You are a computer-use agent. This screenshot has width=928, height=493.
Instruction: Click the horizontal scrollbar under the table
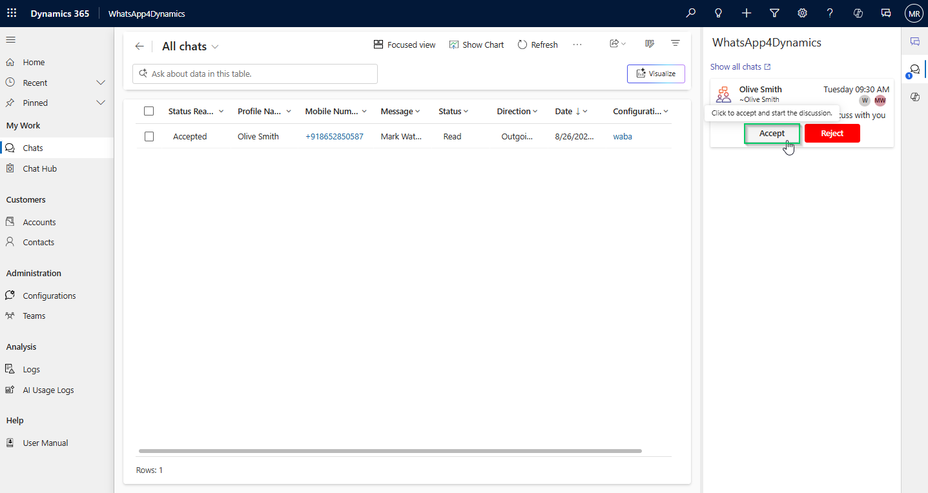[x=390, y=451]
